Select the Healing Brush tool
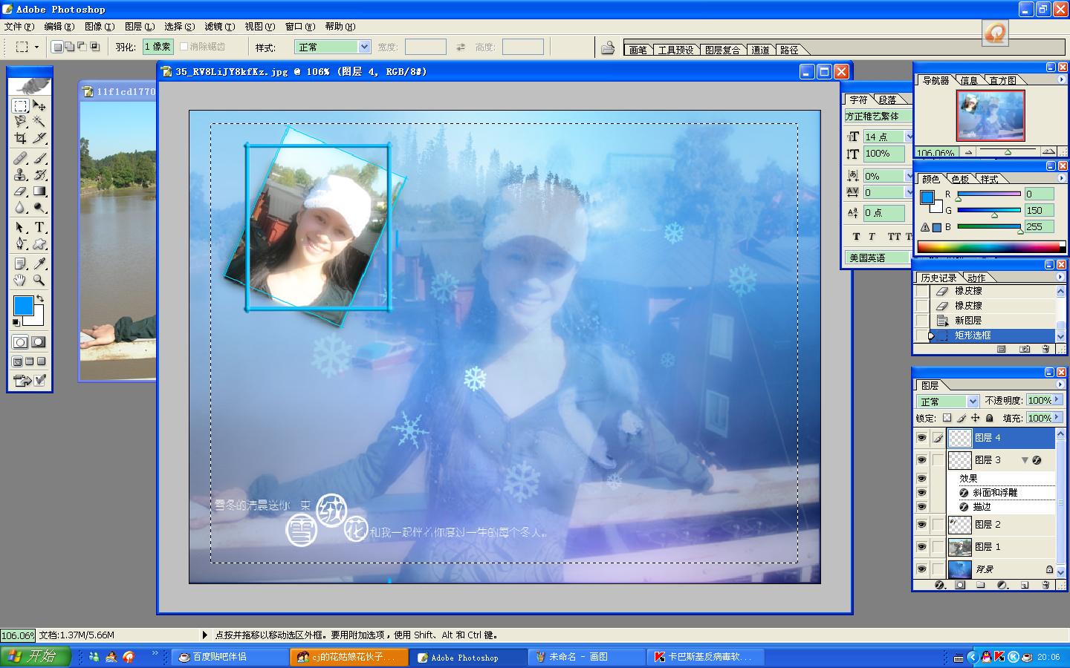Image resolution: width=1070 pixels, height=668 pixels. 21,158
